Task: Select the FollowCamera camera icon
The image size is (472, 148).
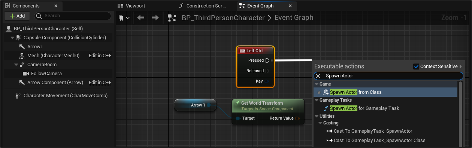Action: tap(26, 74)
